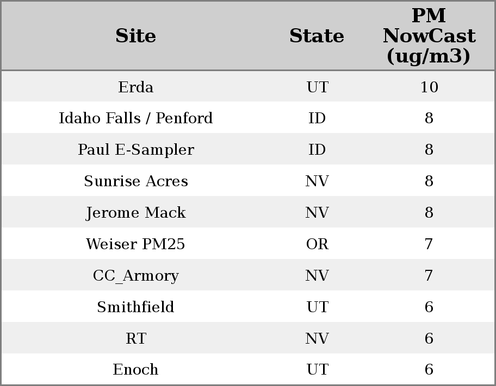496x386 pixels.
Task: Select the Idaho Falls / Penford site
Action: pos(135,118)
